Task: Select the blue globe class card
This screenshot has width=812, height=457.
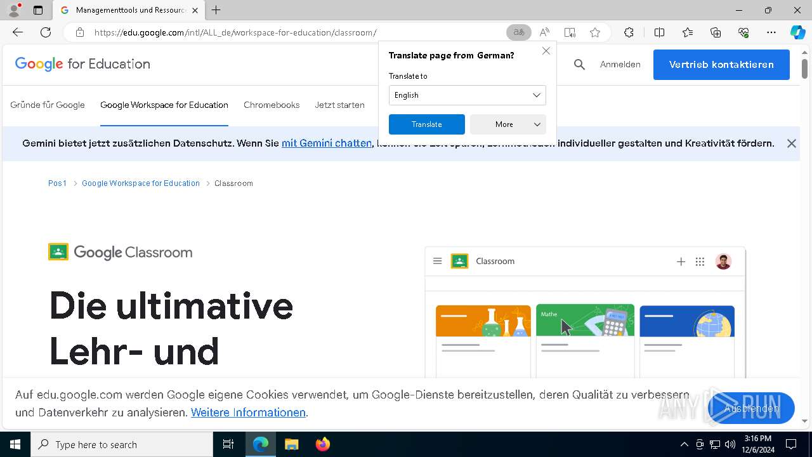Action: pos(687,341)
